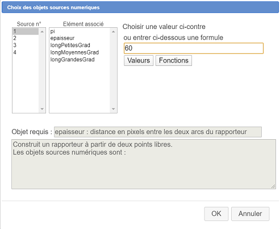The image size is (280, 229).
Task: Click the Objet requis description field
Action: coord(158,132)
